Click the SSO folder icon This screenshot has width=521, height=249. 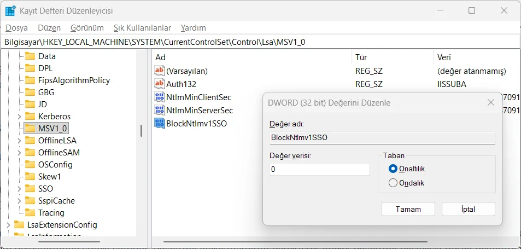point(30,188)
